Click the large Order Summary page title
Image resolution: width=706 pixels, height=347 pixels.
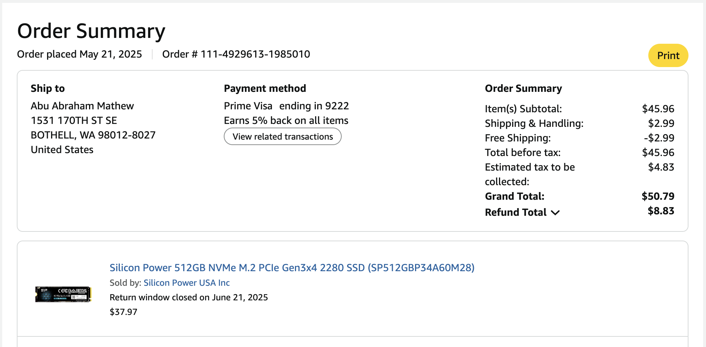coord(91,31)
